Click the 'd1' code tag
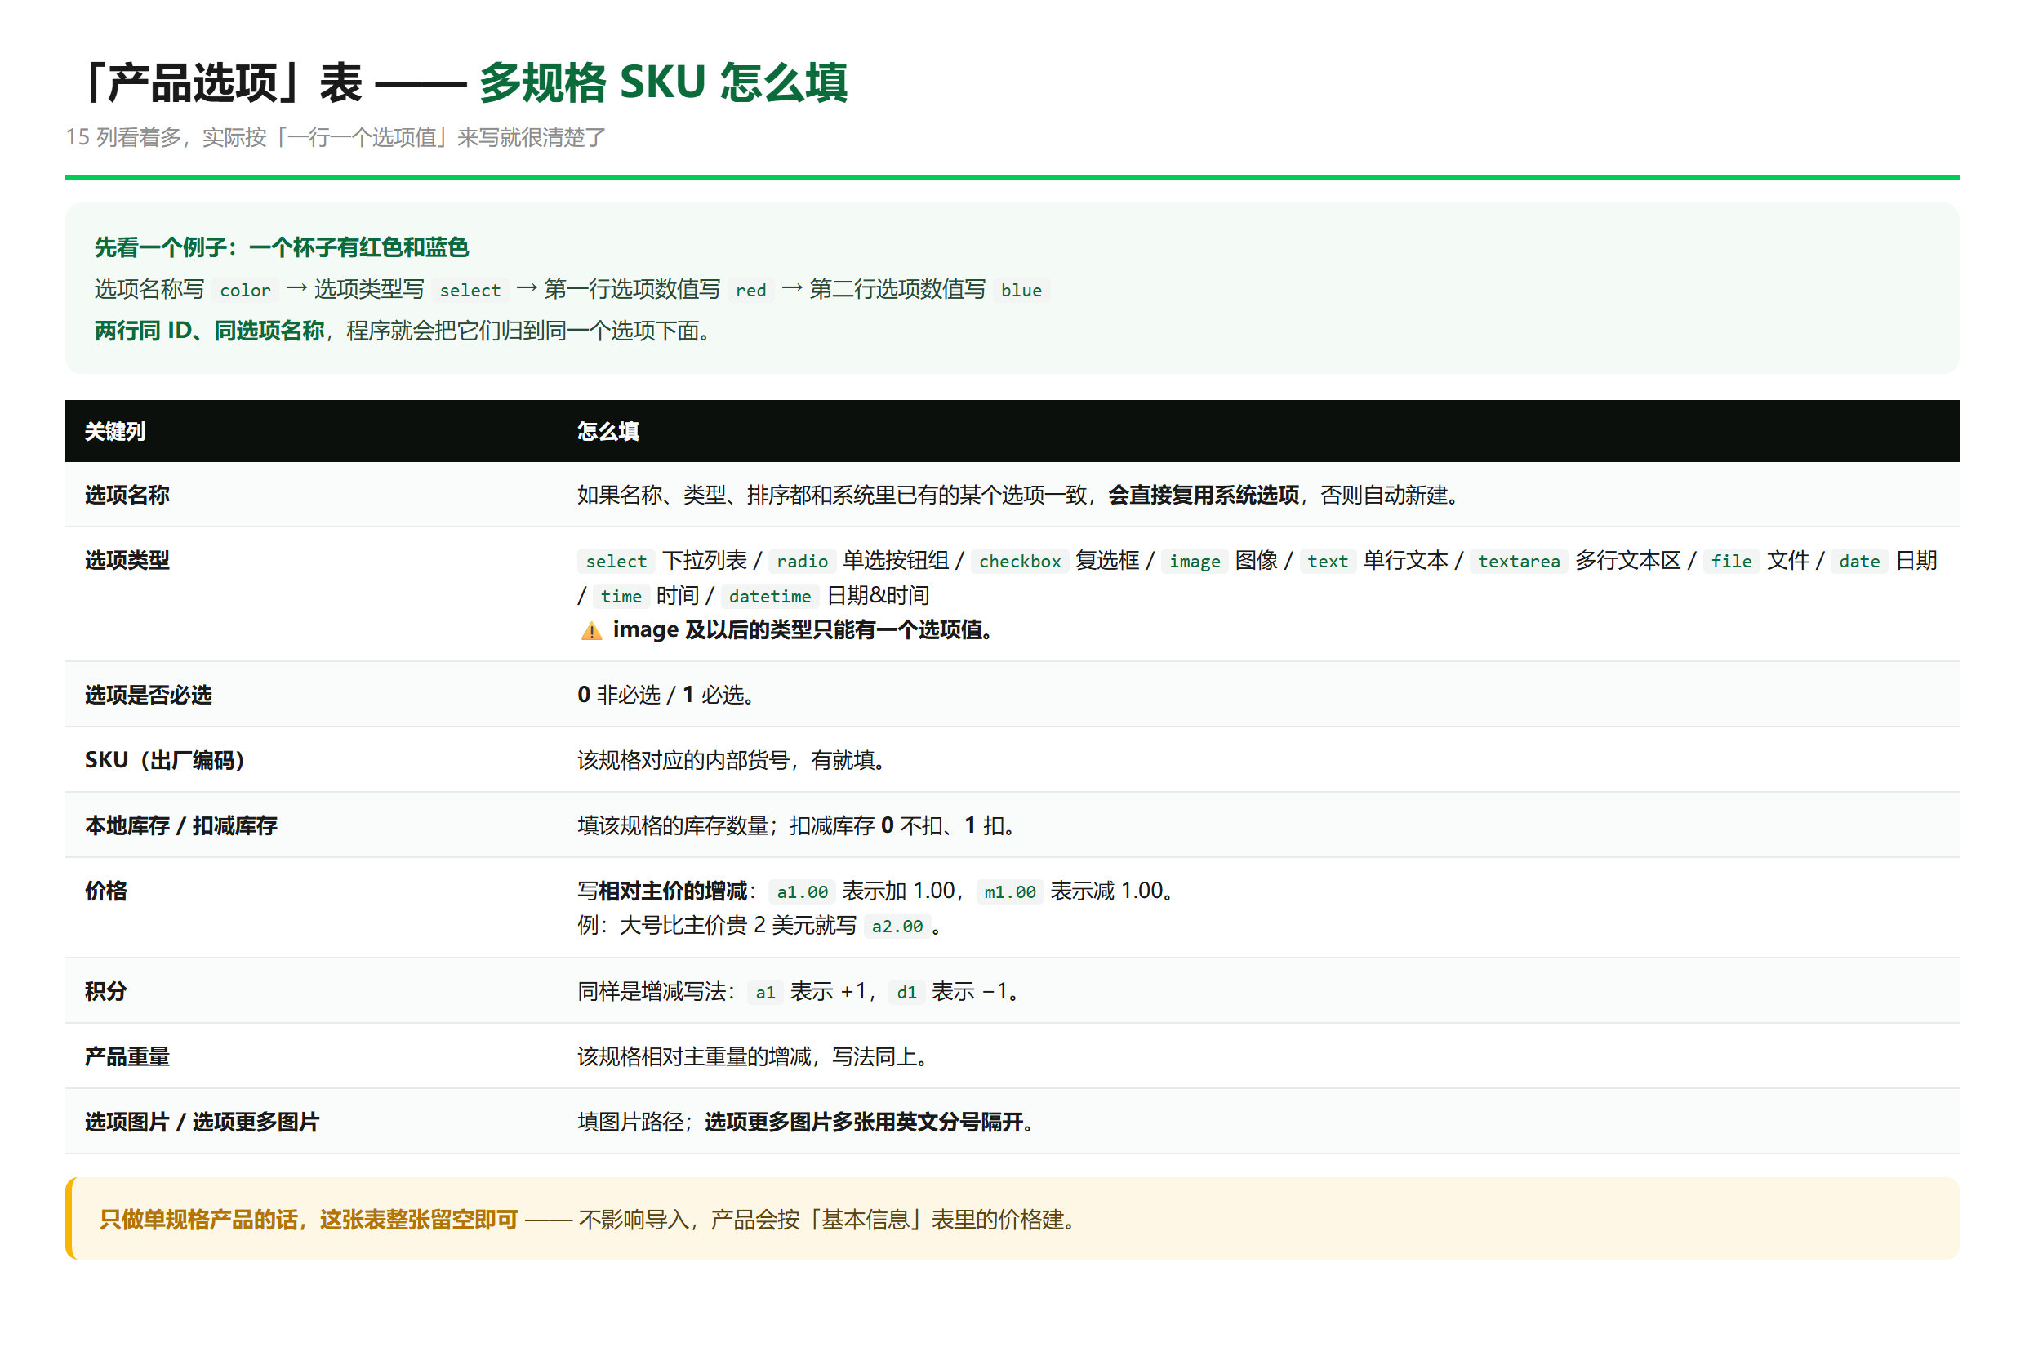Screen dimensions: 2025x1347 [x=906, y=992]
